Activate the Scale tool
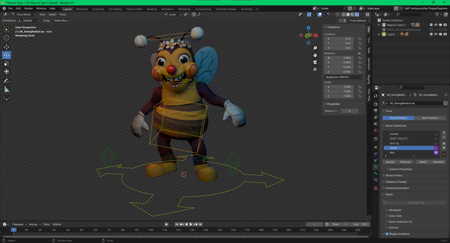450x243 pixels. pos(6,63)
